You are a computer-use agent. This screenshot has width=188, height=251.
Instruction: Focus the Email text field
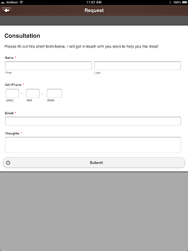(x=93, y=121)
